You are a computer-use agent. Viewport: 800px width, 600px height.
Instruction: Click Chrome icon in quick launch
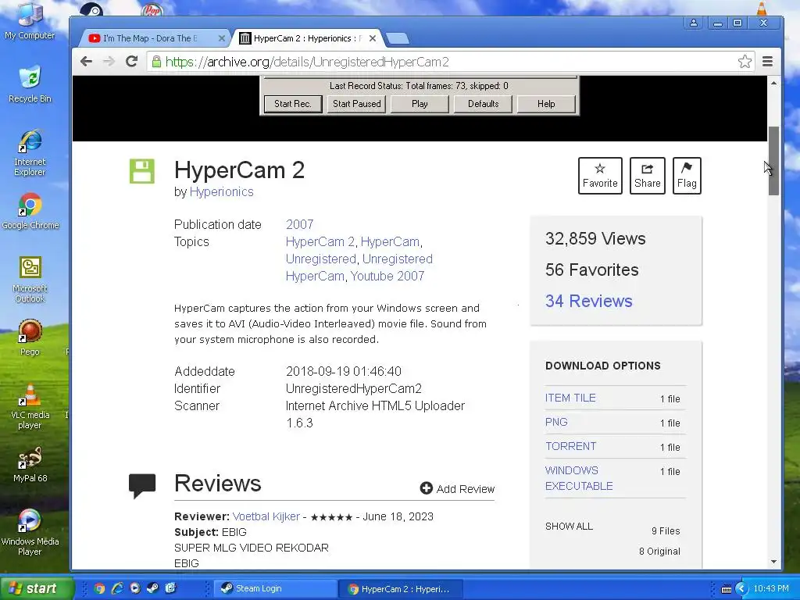pos(99,588)
